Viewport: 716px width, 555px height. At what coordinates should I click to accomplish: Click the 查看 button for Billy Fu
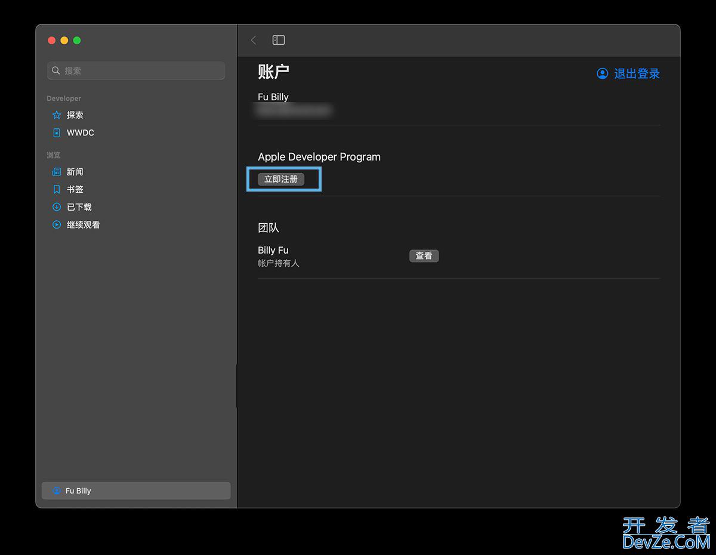(x=424, y=256)
